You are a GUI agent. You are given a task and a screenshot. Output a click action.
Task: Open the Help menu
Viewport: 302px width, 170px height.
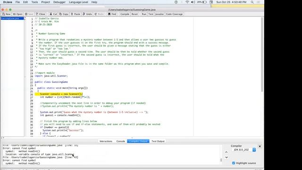(x=94, y=2)
